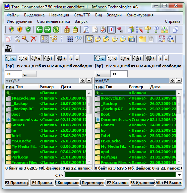This screenshot has width=187, height=193.
Task: Click the red asterisk selection icon
Action: [120, 29]
